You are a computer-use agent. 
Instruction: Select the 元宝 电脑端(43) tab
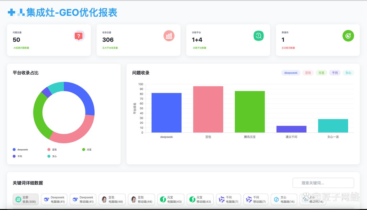[x=171, y=199]
